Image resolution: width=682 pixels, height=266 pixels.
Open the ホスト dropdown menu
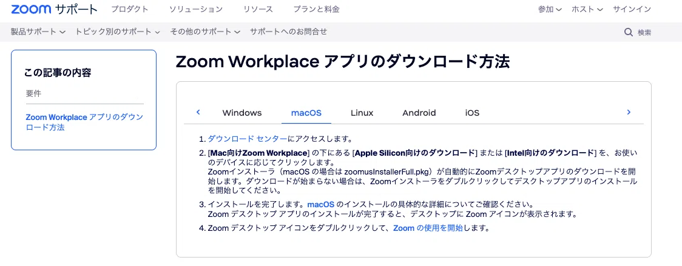pos(587,10)
